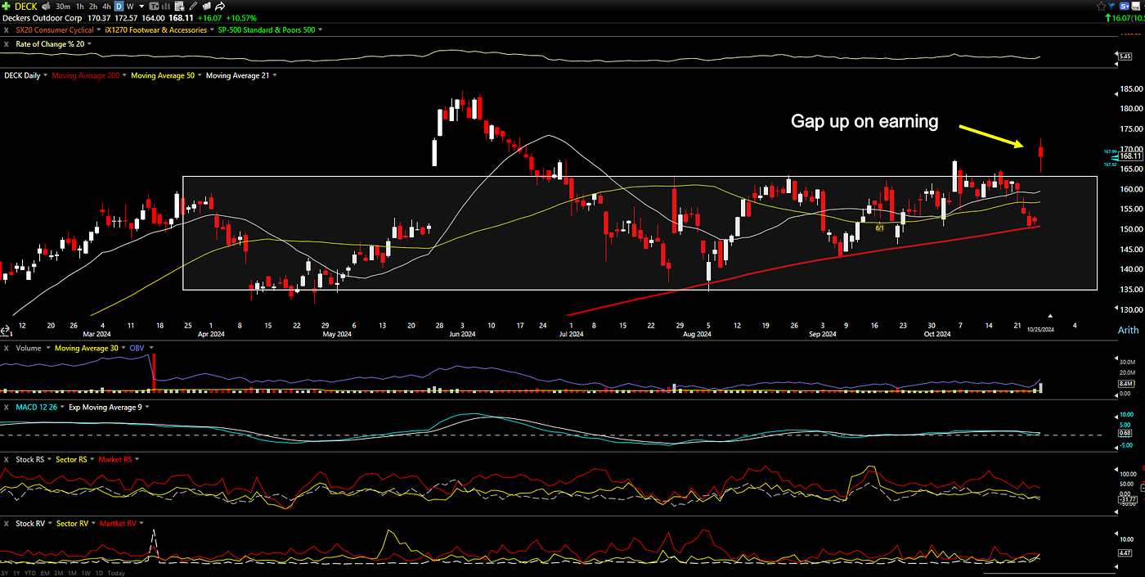Click the Arith scale toggle
Image resolution: width=1145 pixels, height=577 pixels.
[1128, 331]
